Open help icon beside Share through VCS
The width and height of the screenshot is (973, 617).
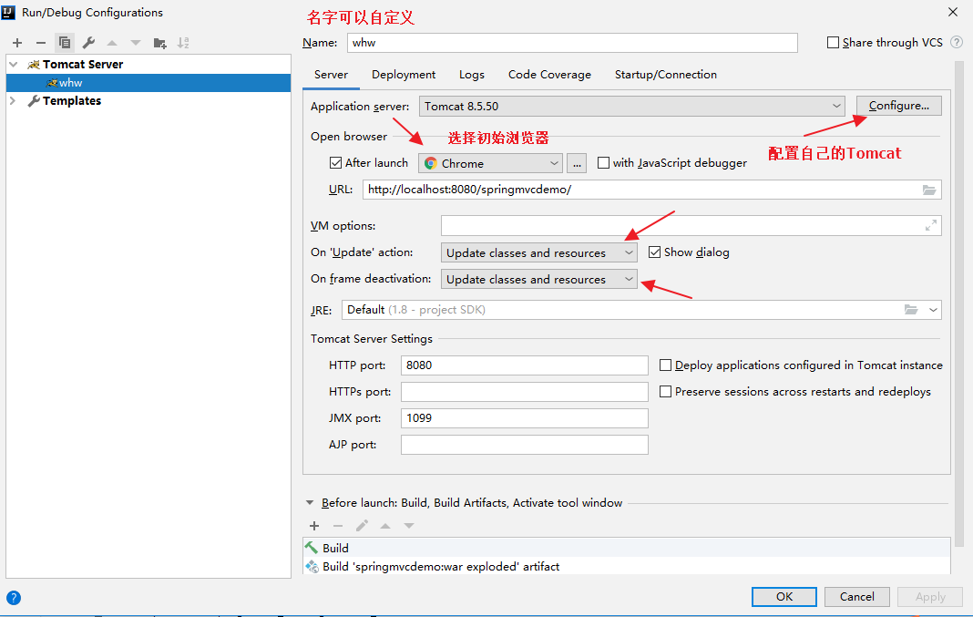[957, 42]
